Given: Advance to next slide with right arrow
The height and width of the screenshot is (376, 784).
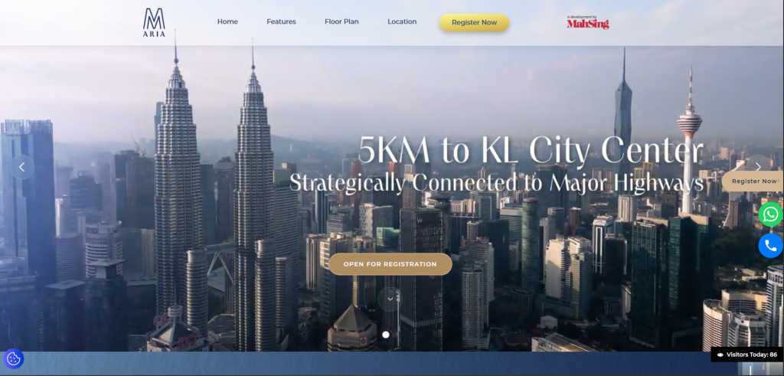Looking at the screenshot, I should coord(757,167).
